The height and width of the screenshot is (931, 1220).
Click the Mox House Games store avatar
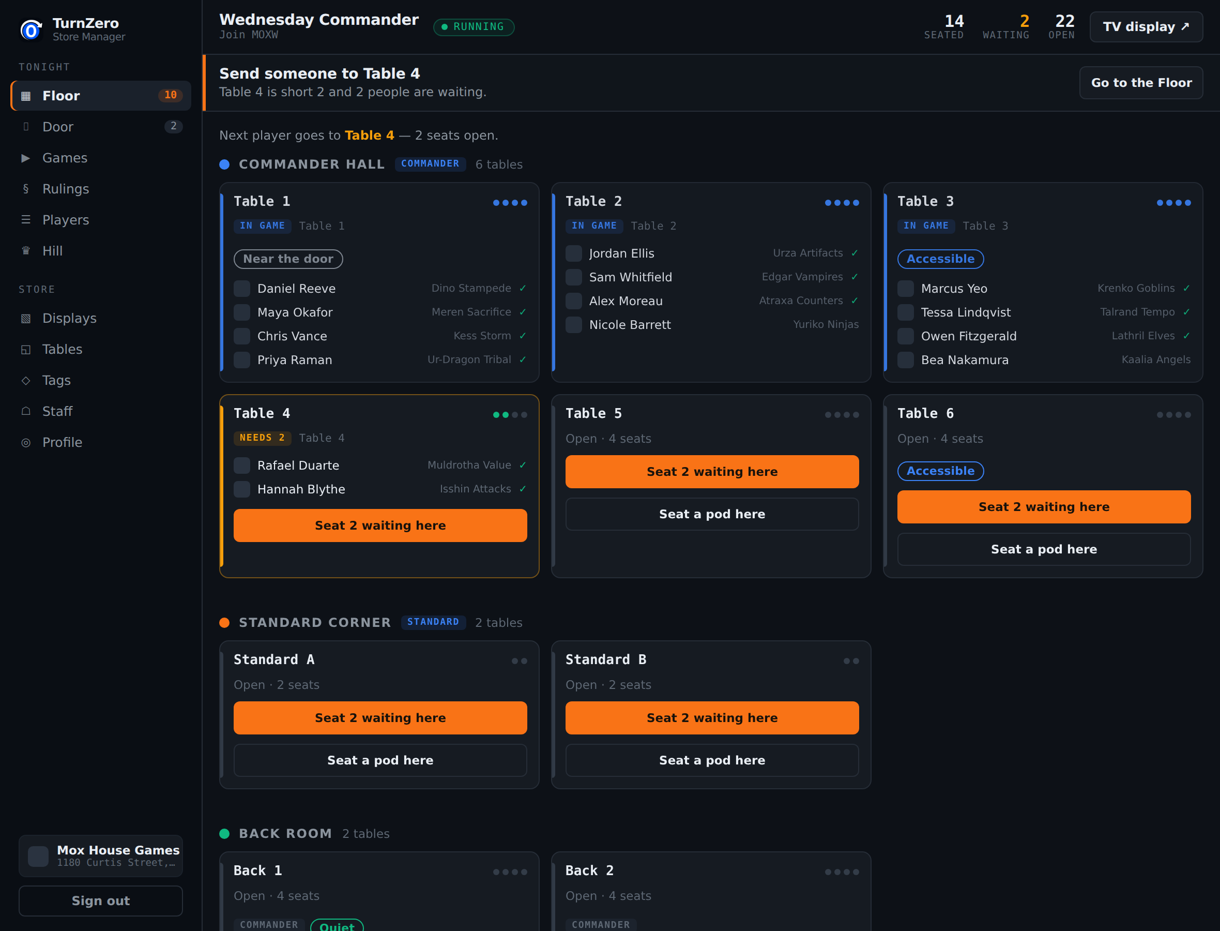click(x=38, y=856)
